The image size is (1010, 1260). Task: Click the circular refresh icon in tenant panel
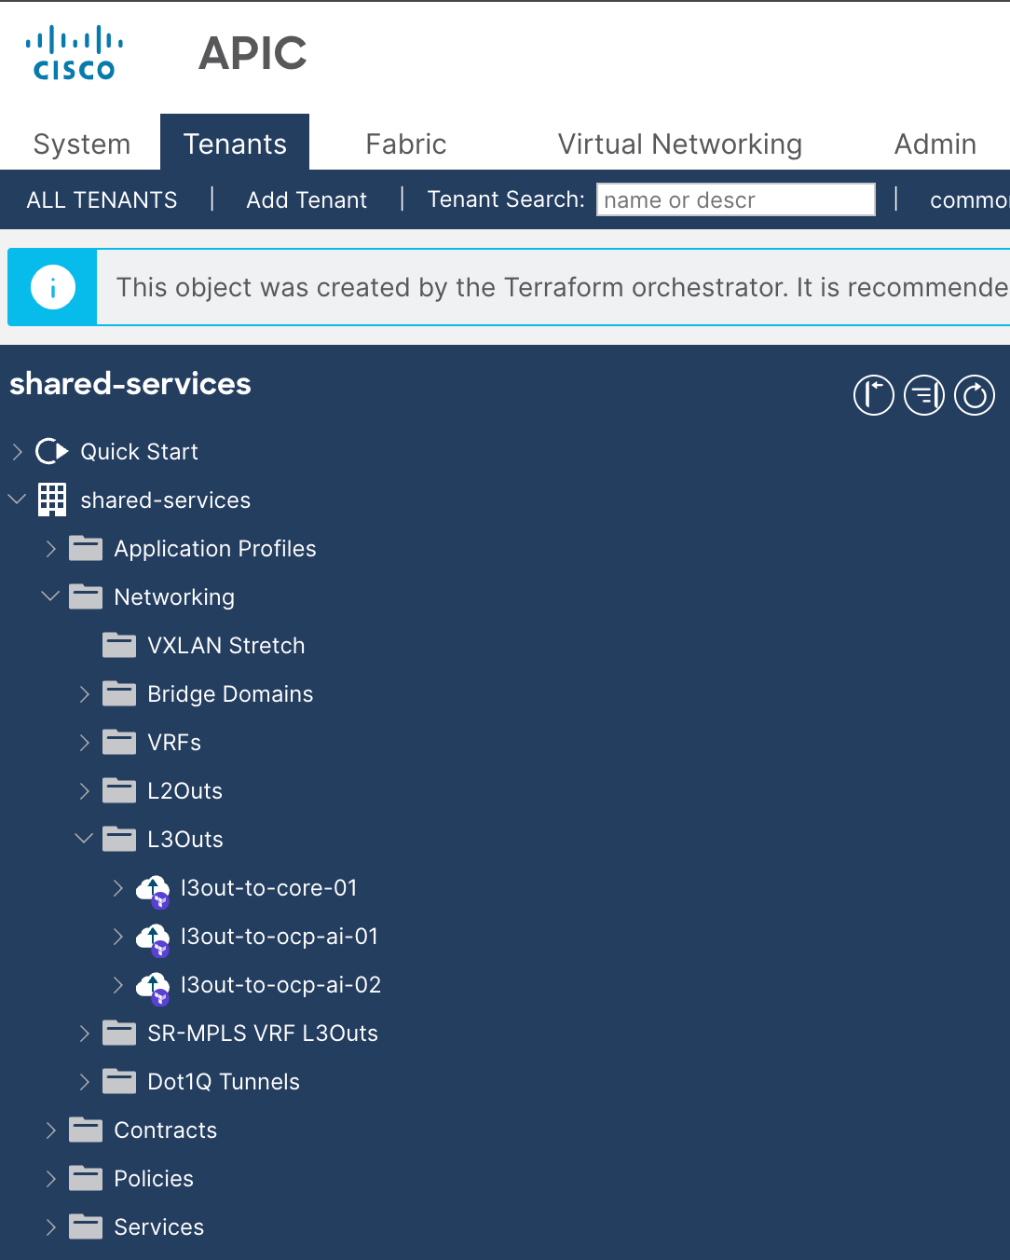(x=975, y=395)
